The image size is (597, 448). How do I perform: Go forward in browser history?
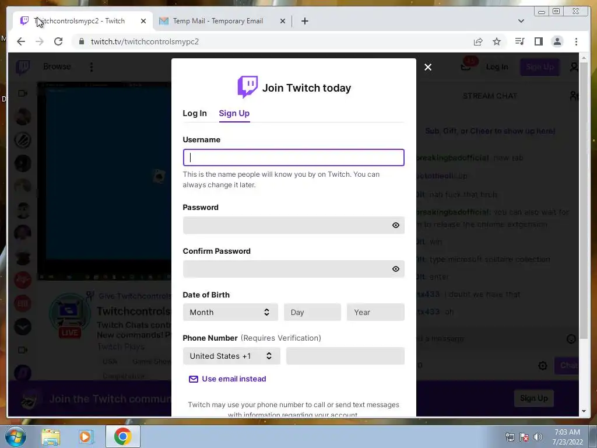(x=40, y=41)
